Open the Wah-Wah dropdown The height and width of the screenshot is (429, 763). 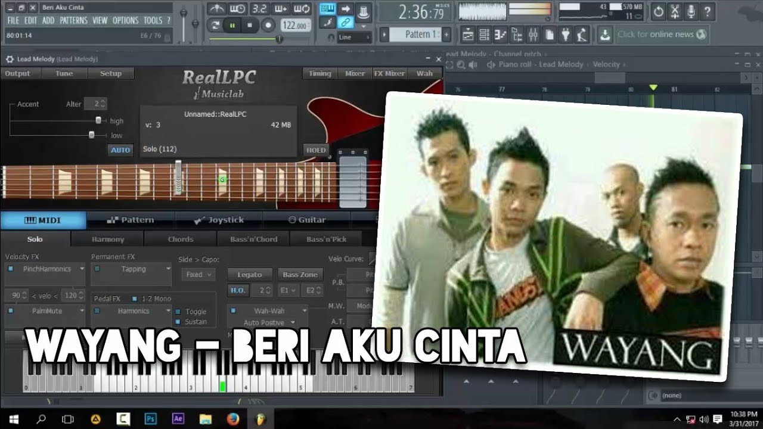point(304,311)
